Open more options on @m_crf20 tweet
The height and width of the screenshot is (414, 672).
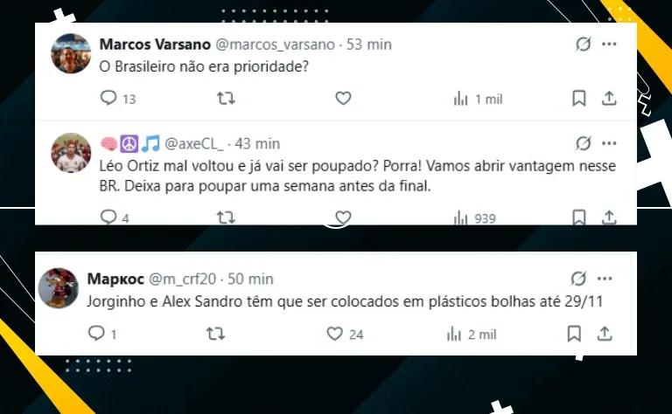605,279
